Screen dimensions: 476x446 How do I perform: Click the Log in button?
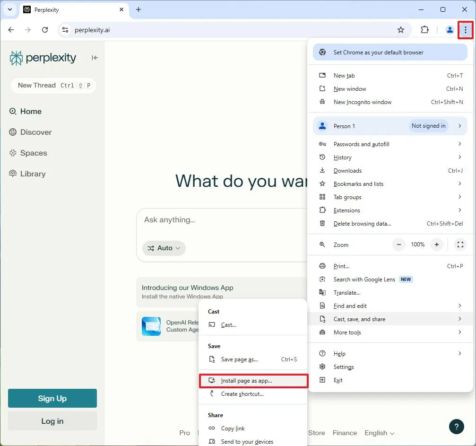coord(52,421)
